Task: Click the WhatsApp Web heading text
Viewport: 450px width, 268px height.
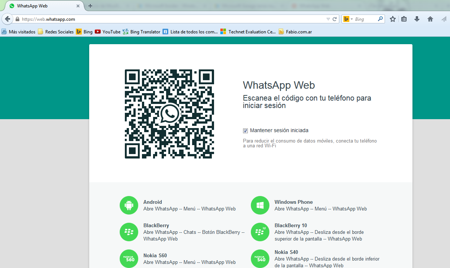Action: (279, 85)
